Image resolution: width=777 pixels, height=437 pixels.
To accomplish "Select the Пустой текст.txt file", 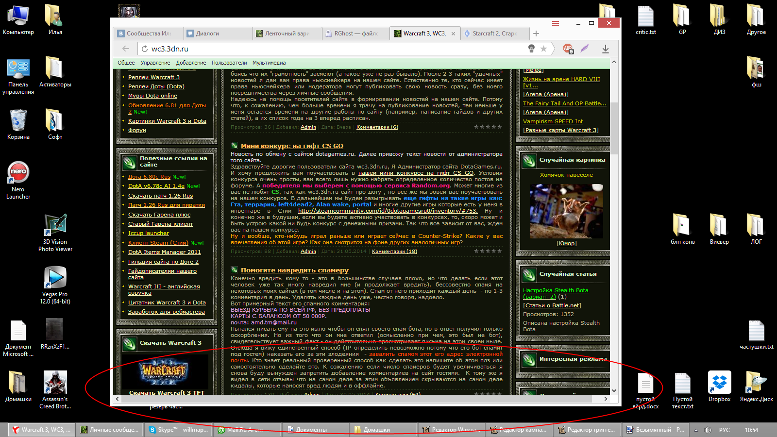I will 682,390.
